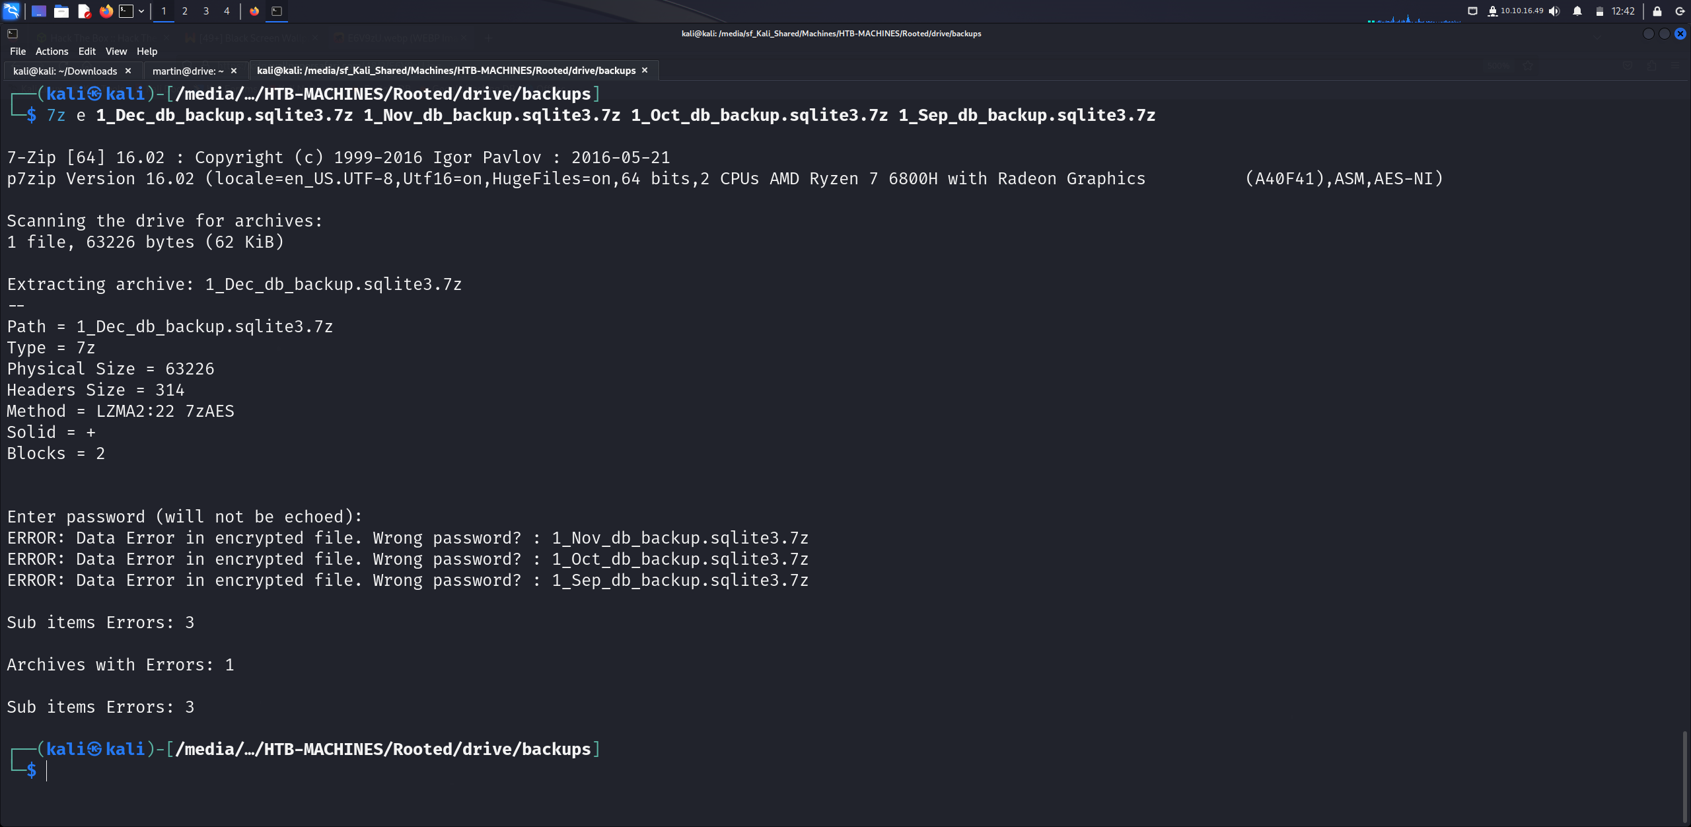Open the terminal emulator launcher
The image size is (1691, 827).
click(126, 11)
